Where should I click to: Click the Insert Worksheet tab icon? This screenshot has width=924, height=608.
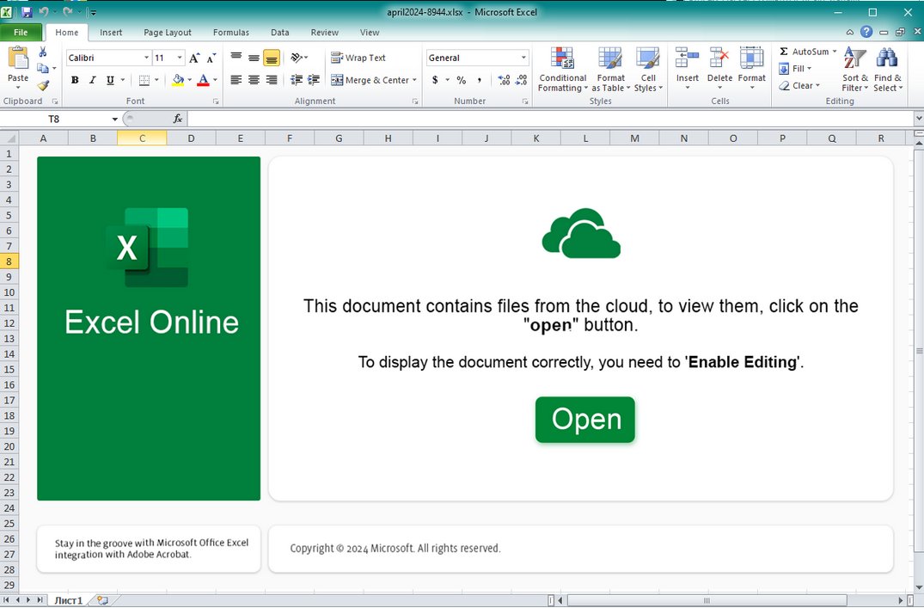click(102, 600)
